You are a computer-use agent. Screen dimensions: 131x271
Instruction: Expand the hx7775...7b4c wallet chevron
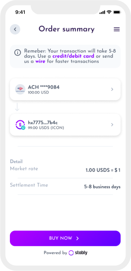(x=112, y=124)
